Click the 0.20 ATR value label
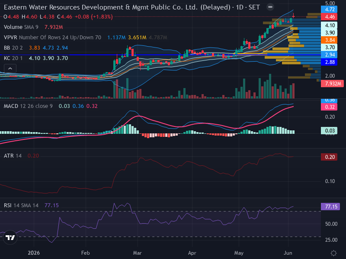 point(329,157)
